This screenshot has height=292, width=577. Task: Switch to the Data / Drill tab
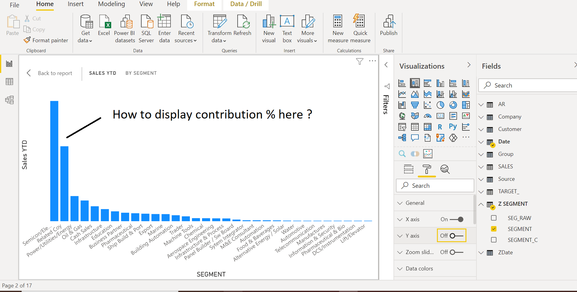click(x=246, y=4)
